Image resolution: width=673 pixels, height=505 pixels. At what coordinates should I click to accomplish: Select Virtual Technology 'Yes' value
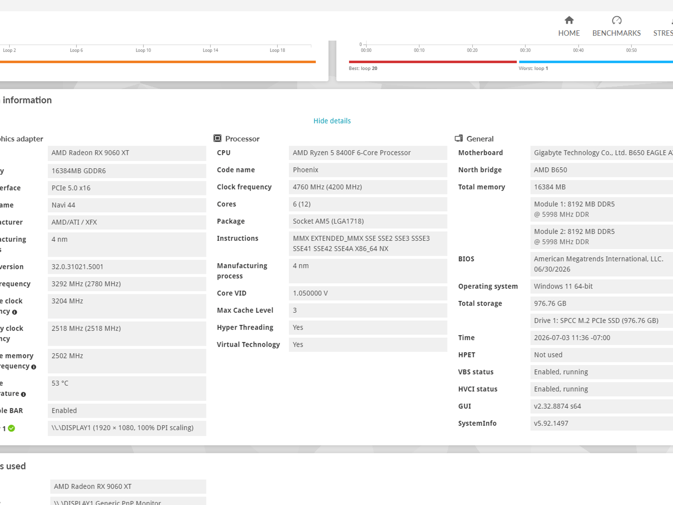click(368, 345)
